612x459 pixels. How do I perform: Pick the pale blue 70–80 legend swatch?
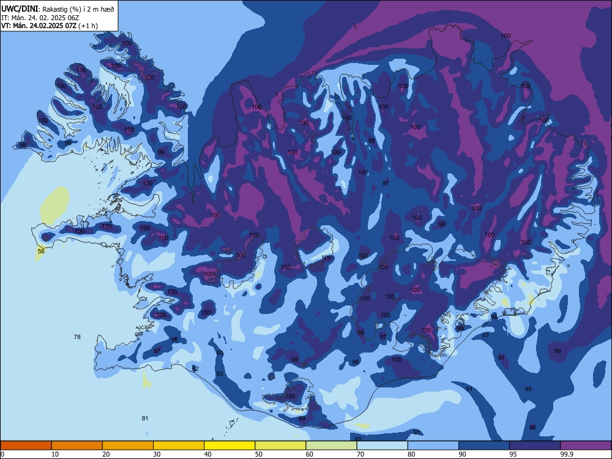382,446
